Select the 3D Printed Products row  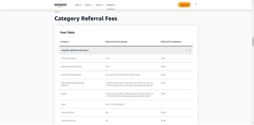126,58
